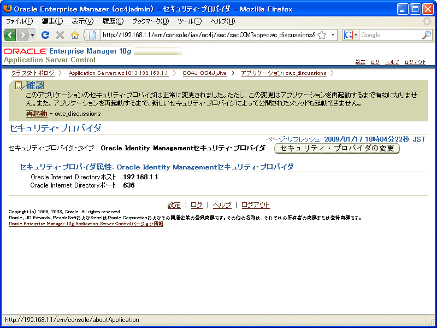This screenshot has width=437, height=328.
Task: Click the footer ログアウト link
Action: (x=255, y=205)
